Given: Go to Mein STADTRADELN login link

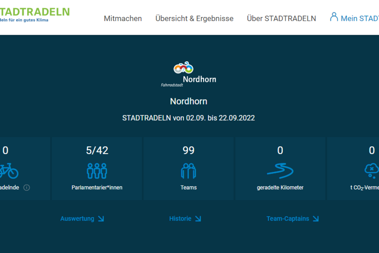Looking at the screenshot, I should 359,18.
